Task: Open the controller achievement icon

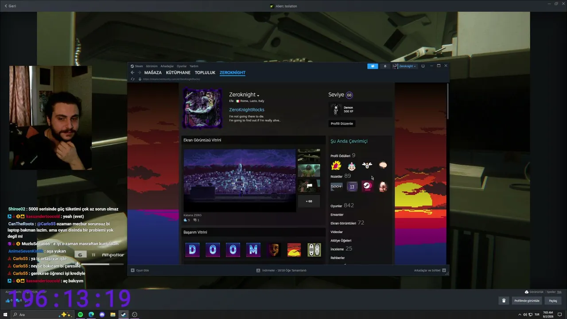Action: click(314, 250)
